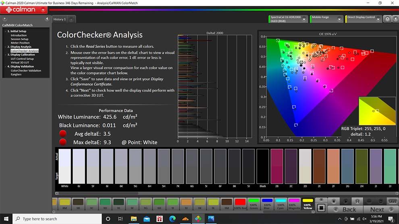
Task: Collapse the 2. Display Analysis section
Action: 5,47
